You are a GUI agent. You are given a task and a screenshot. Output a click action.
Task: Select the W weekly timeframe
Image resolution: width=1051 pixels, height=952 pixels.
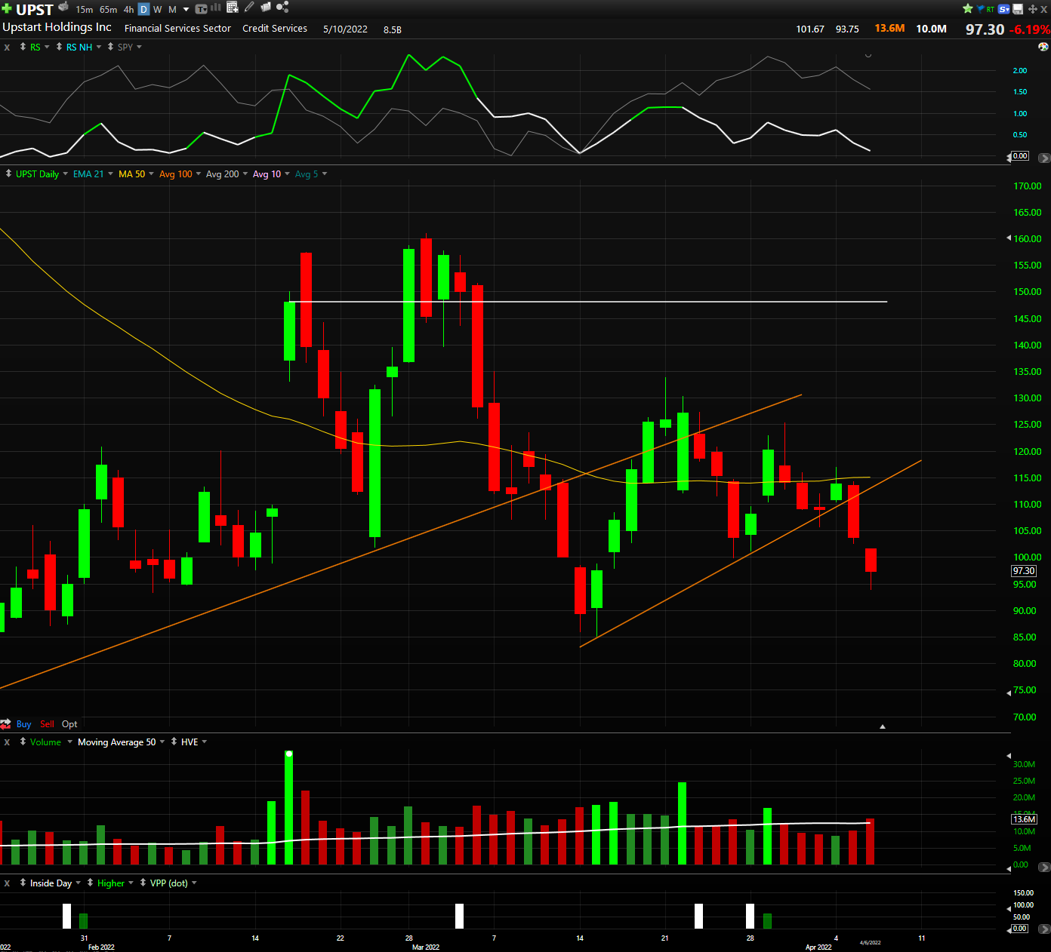[x=158, y=10]
